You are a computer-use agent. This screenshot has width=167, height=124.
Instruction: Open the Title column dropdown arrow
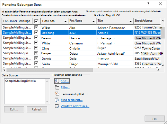point(130,21)
